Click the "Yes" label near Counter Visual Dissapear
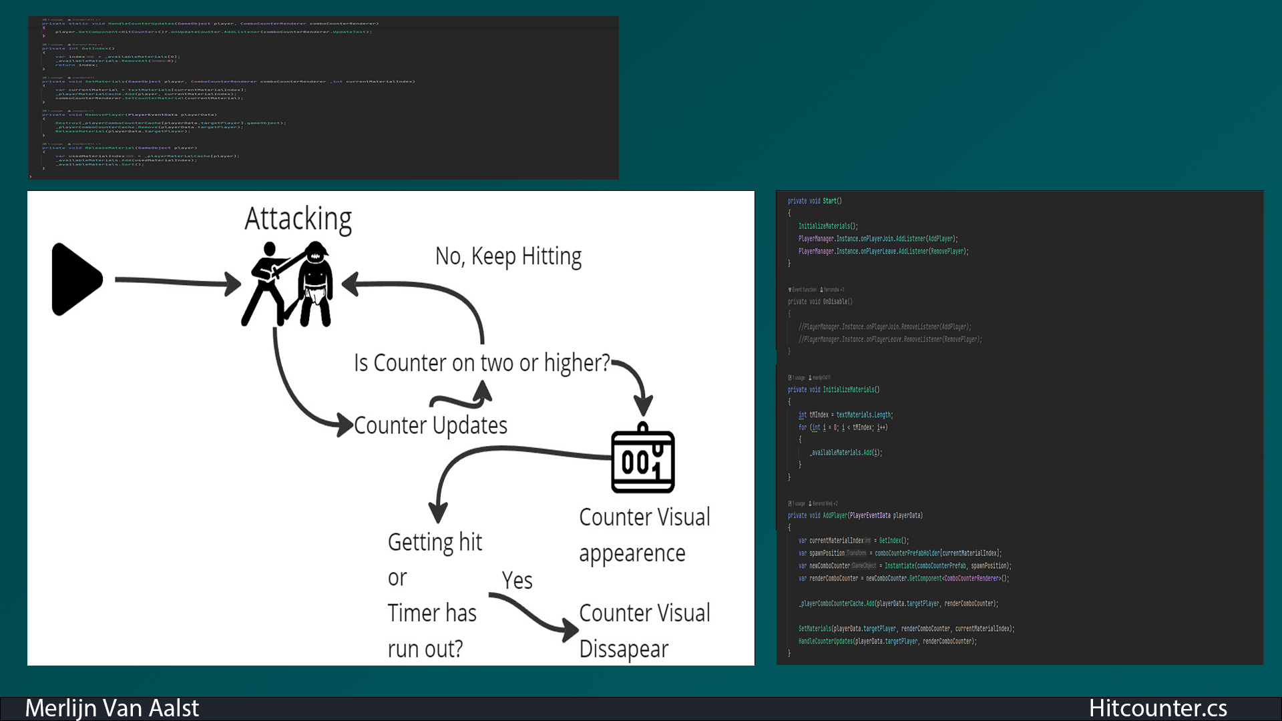Viewport: 1282px width, 721px height. click(517, 580)
